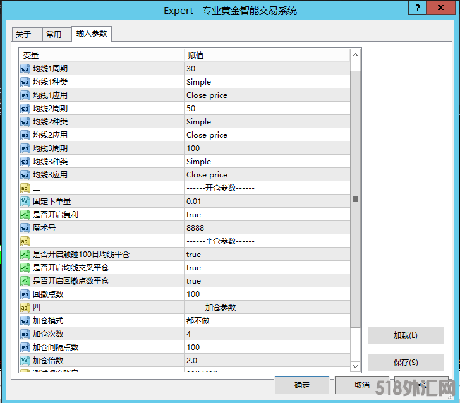Edit the 均线2周期 value 50

point(267,109)
